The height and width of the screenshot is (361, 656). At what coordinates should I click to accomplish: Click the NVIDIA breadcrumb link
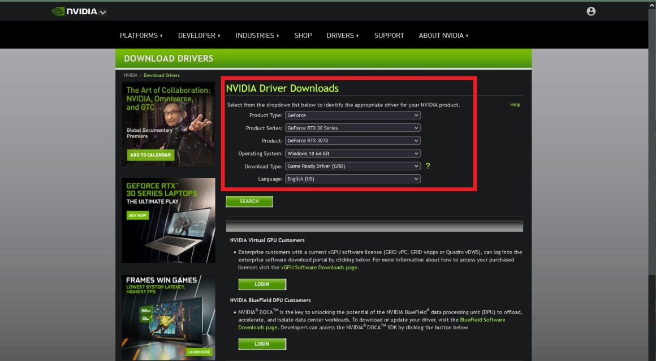click(130, 75)
